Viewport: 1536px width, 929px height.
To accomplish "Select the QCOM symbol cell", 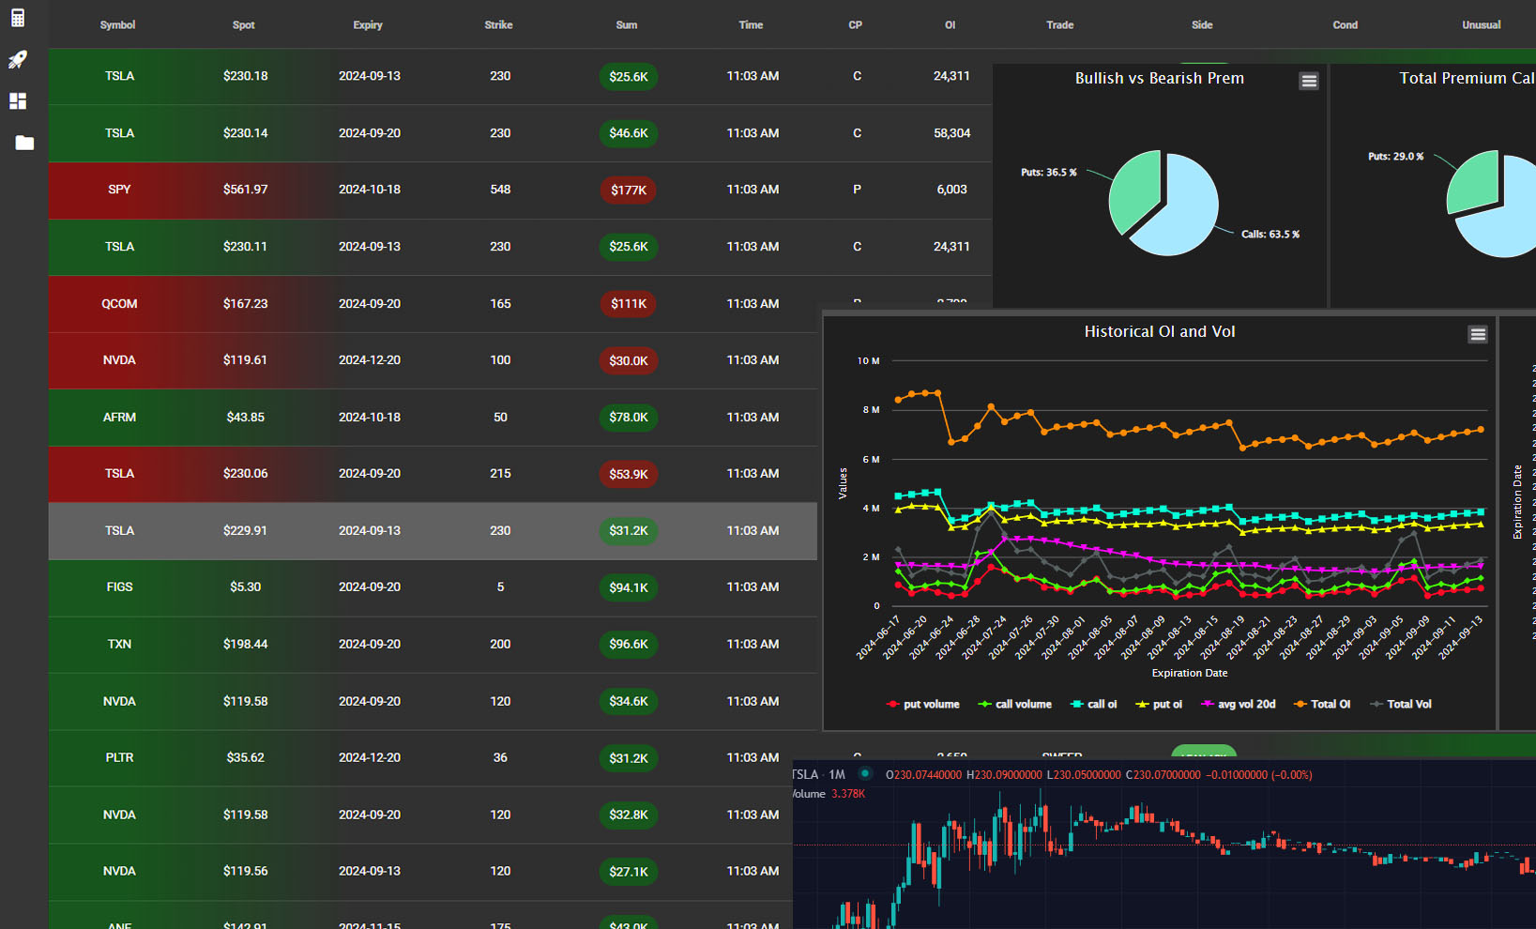I will coord(119,304).
